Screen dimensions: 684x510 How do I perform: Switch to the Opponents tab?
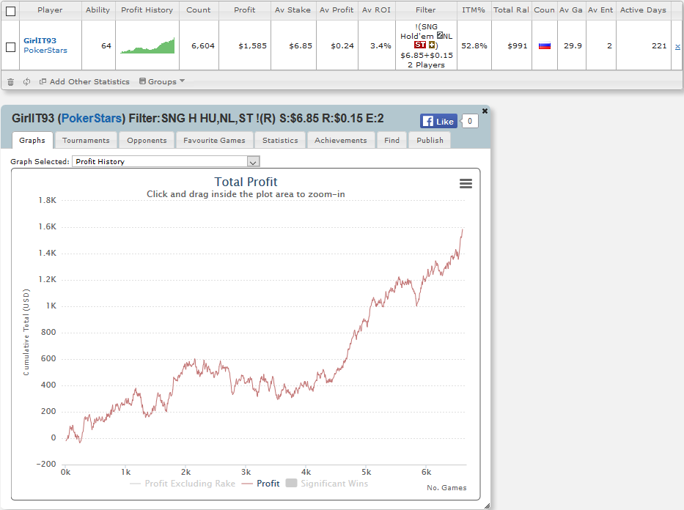(147, 141)
